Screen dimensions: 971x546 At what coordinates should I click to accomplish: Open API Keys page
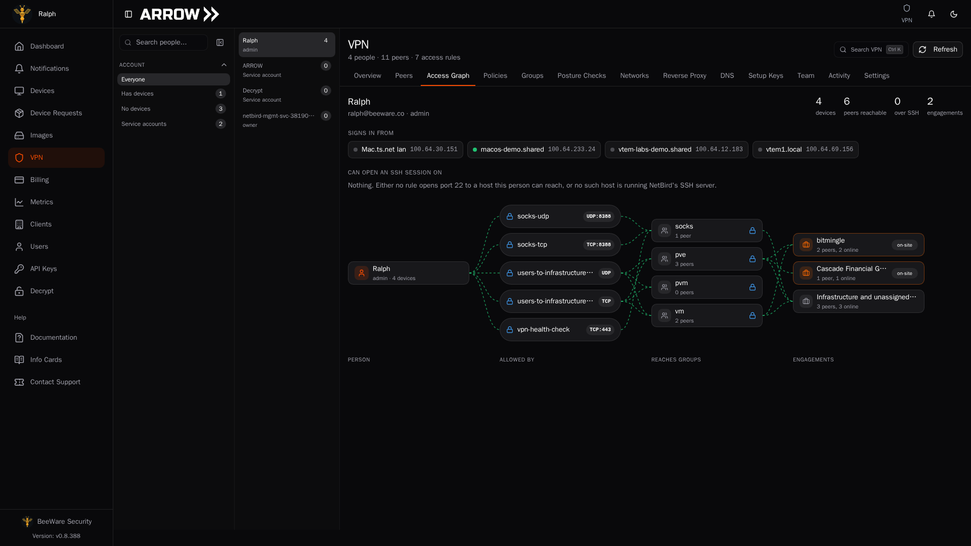pyautogui.click(x=56, y=269)
